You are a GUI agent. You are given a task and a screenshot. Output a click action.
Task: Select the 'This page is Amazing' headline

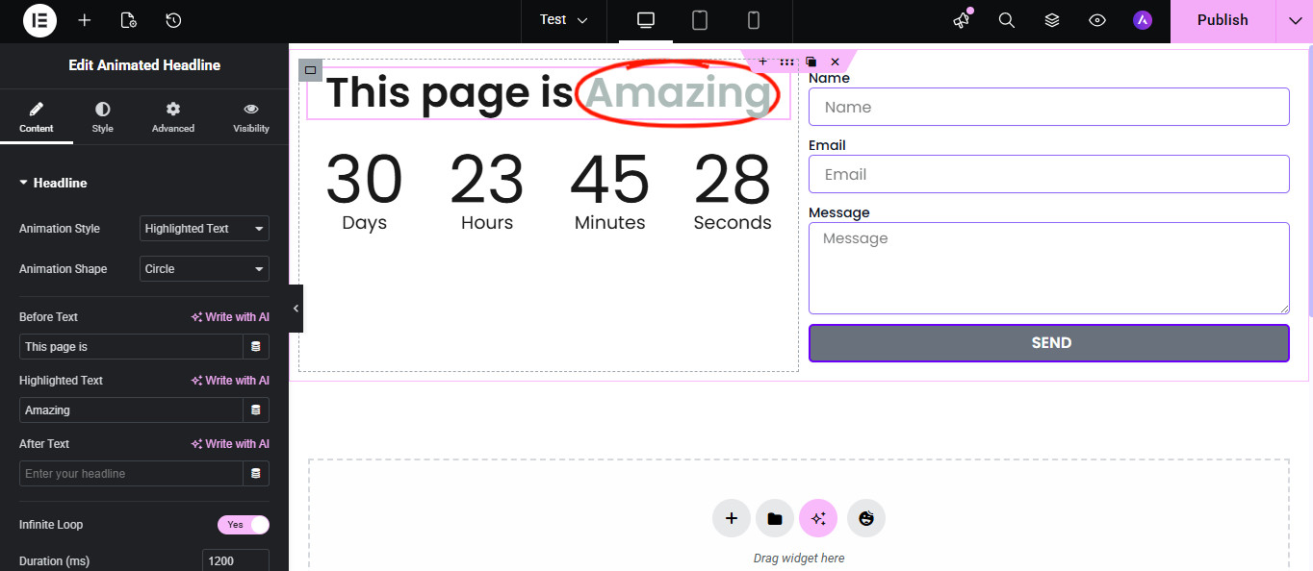click(x=549, y=93)
